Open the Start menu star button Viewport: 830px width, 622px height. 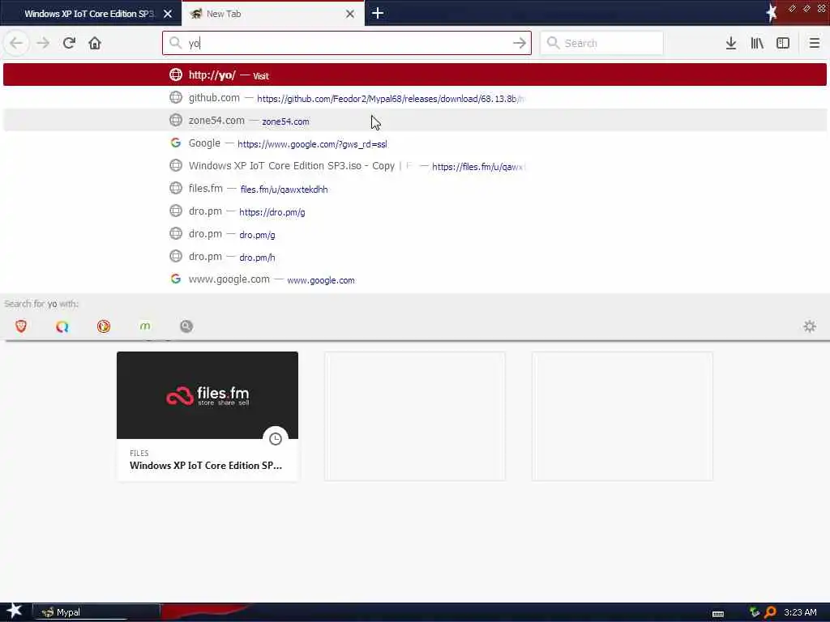point(14,611)
